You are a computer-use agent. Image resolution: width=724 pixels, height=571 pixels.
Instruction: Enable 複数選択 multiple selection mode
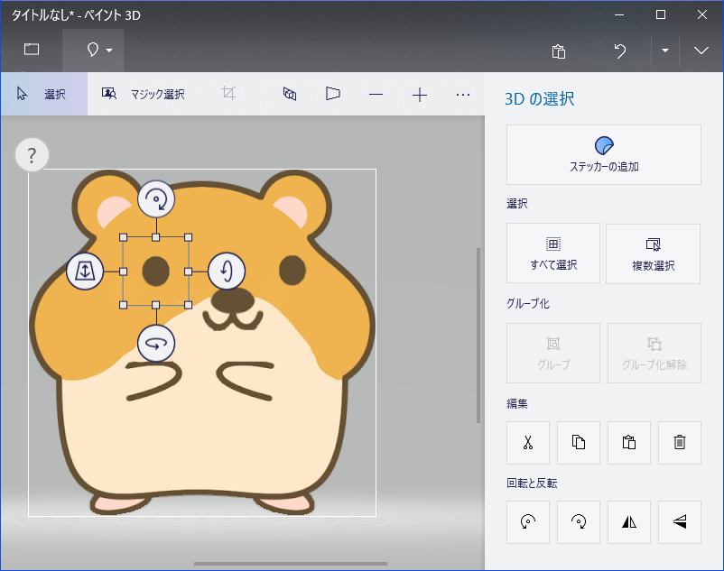(x=653, y=253)
